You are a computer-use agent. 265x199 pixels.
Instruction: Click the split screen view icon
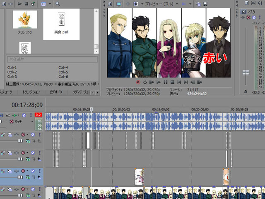pos(136,4)
